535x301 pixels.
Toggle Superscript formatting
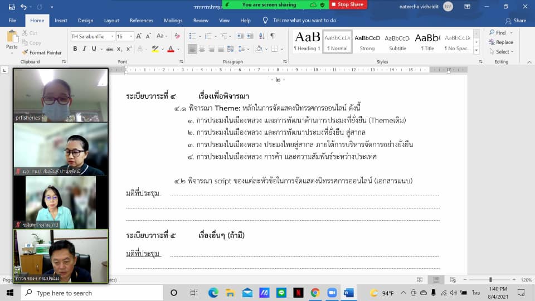click(129, 49)
